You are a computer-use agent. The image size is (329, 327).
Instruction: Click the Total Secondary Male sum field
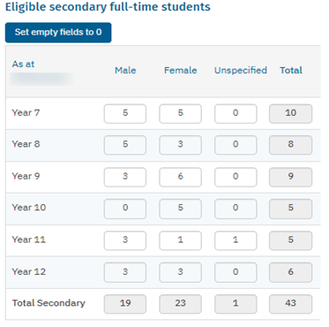(x=125, y=304)
